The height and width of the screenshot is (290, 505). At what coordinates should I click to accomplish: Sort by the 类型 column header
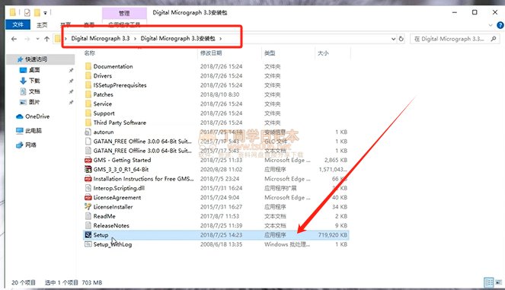point(270,53)
